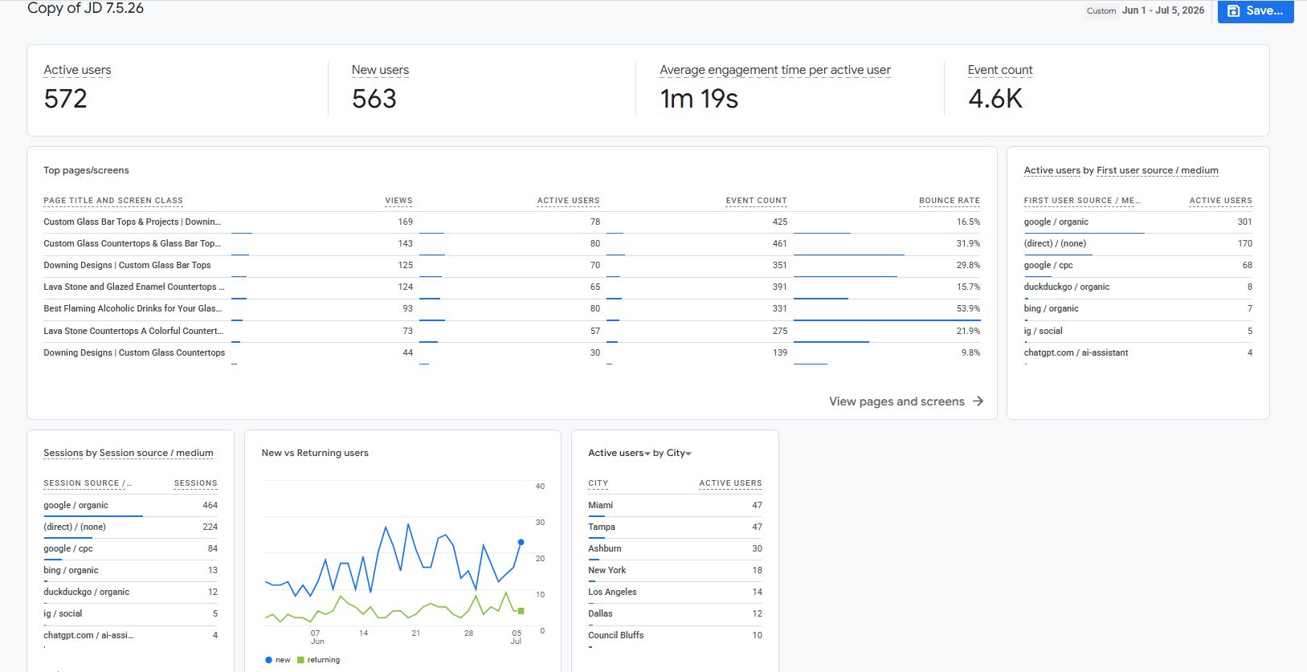Image resolution: width=1307 pixels, height=672 pixels.
Task: Select row 'Lava Stone and Glazed Enamel Countertops'
Action: coord(512,287)
